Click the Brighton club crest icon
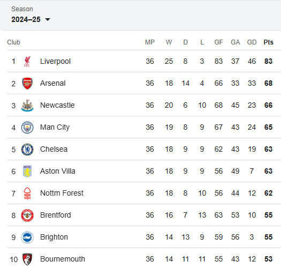281x268 pixels. tap(27, 237)
